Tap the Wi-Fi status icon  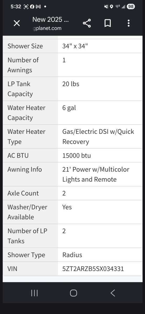click(118, 7)
